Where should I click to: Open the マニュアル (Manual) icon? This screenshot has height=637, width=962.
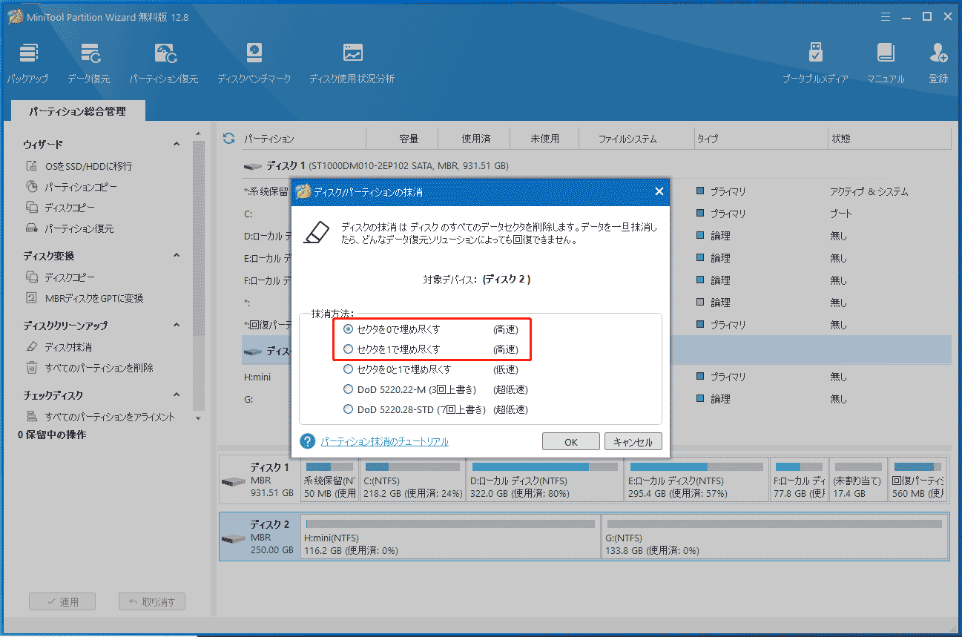(886, 62)
